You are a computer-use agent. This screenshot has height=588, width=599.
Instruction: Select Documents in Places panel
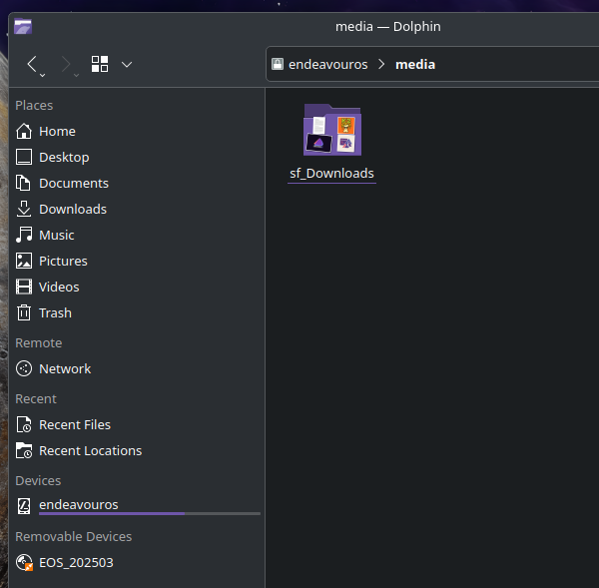73,183
